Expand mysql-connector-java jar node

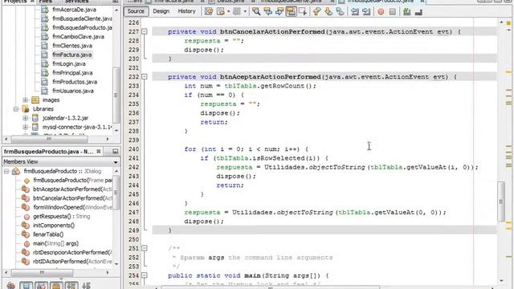[x=25, y=127]
